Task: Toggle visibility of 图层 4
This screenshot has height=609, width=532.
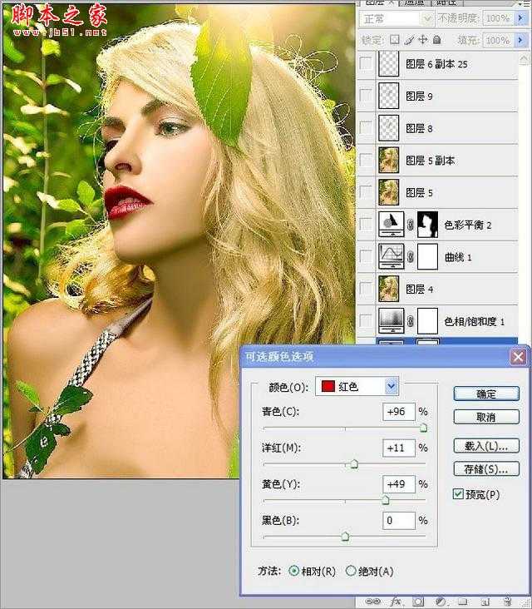Action: (x=366, y=289)
